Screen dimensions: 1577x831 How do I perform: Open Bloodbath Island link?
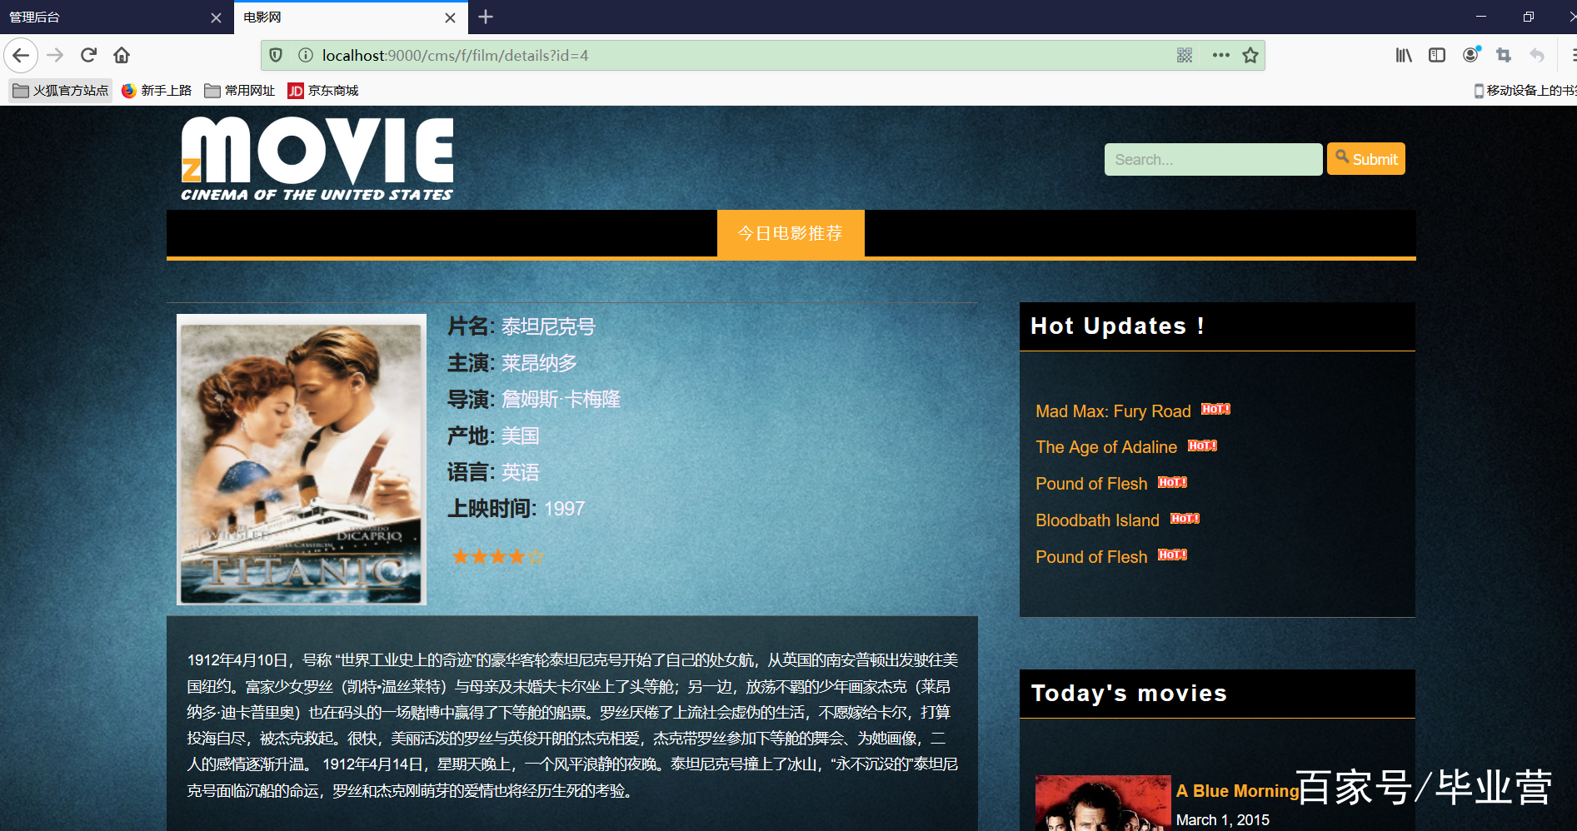click(1097, 520)
